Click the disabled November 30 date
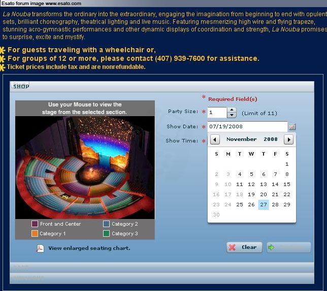The image size is (327, 291). point(216,215)
